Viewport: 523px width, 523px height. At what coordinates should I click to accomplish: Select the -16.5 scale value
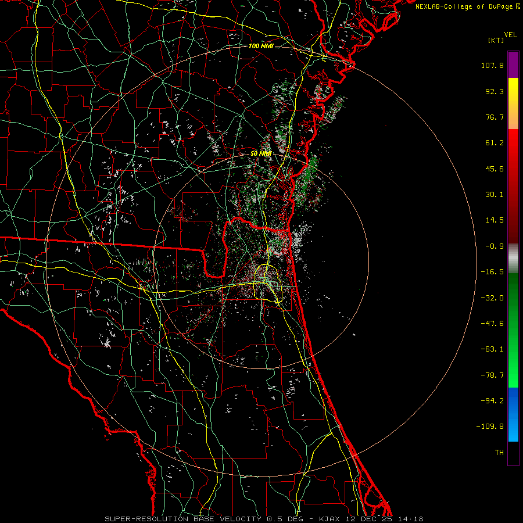tap(492, 272)
